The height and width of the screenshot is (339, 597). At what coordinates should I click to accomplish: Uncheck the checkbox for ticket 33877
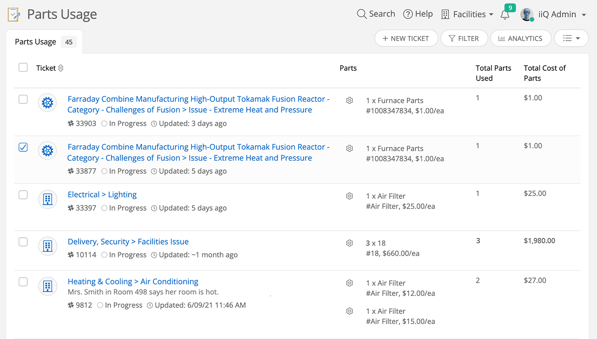pos(23,147)
